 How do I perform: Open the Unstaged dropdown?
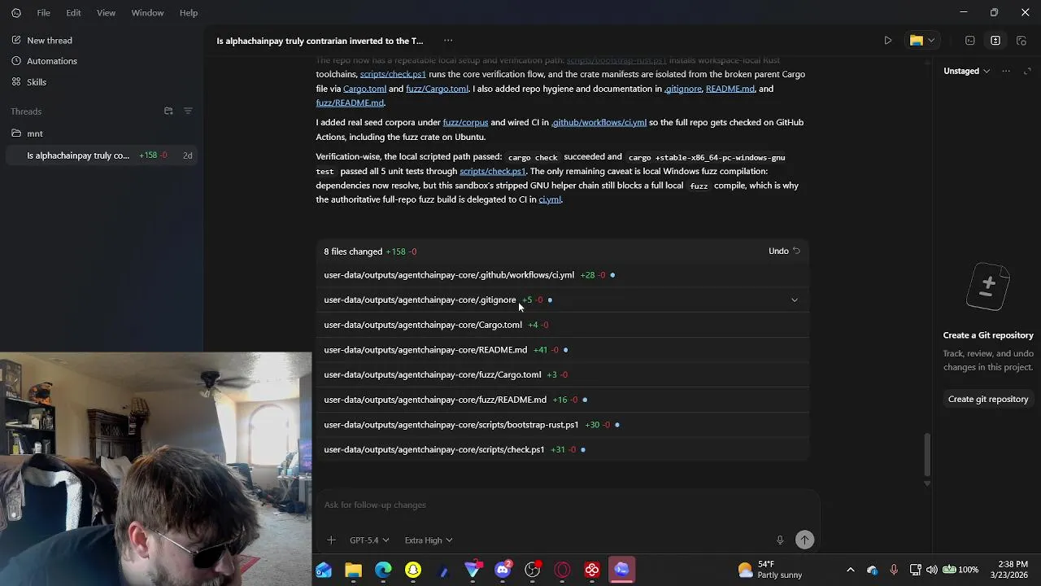(x=966, y=71)
